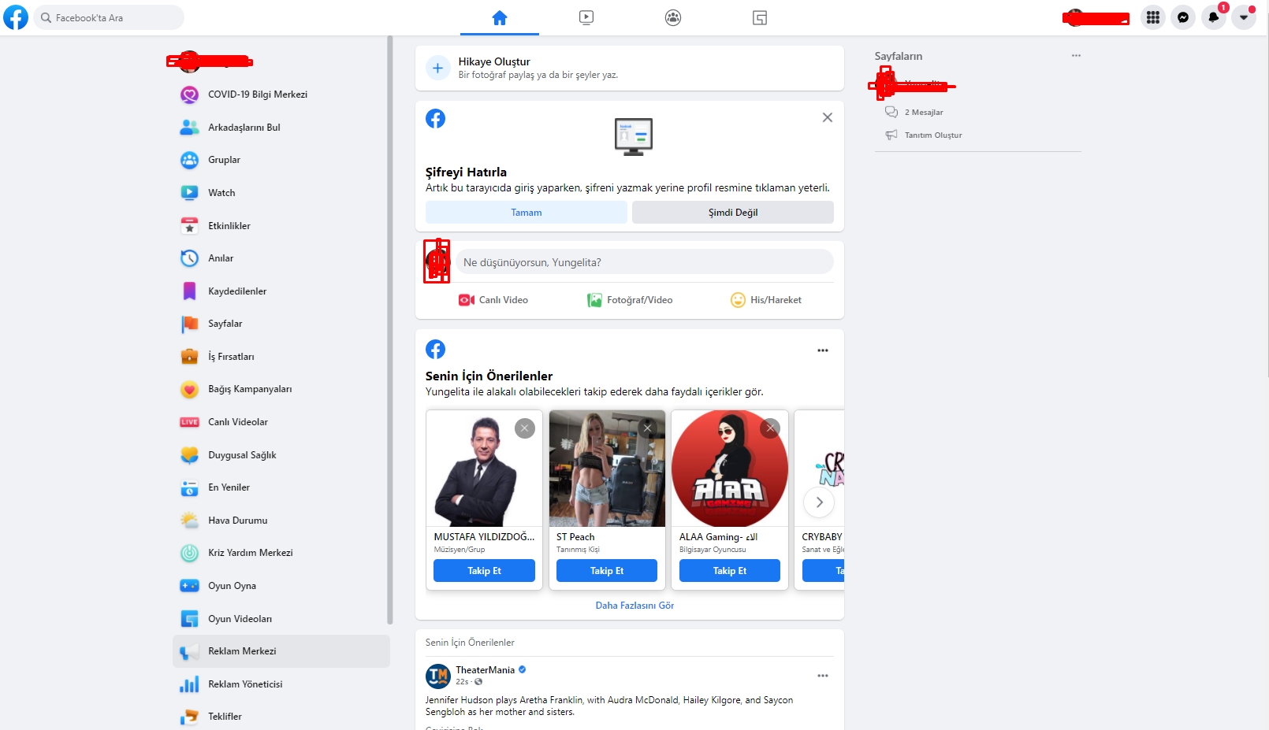Open Oyun Videoları in sidebar
The image size is (1269, 730).
pos(281,619)
